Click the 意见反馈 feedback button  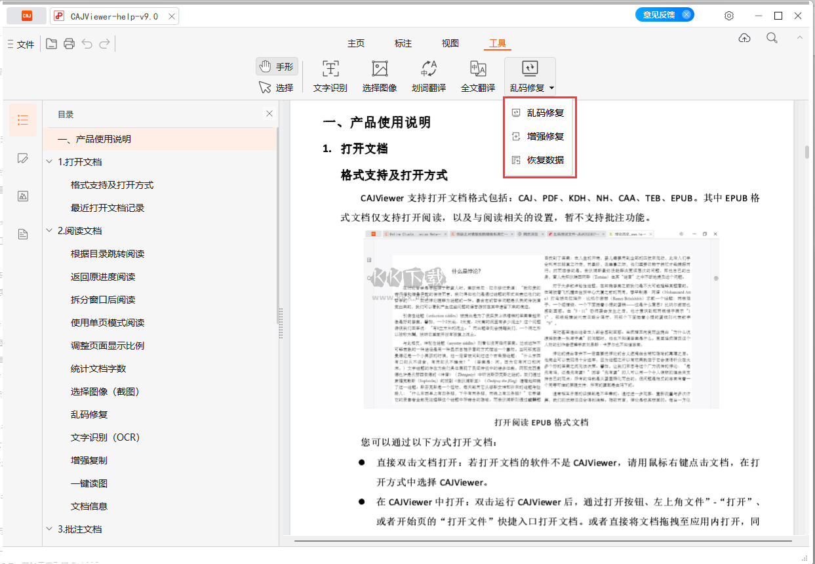tap(658, 14)
